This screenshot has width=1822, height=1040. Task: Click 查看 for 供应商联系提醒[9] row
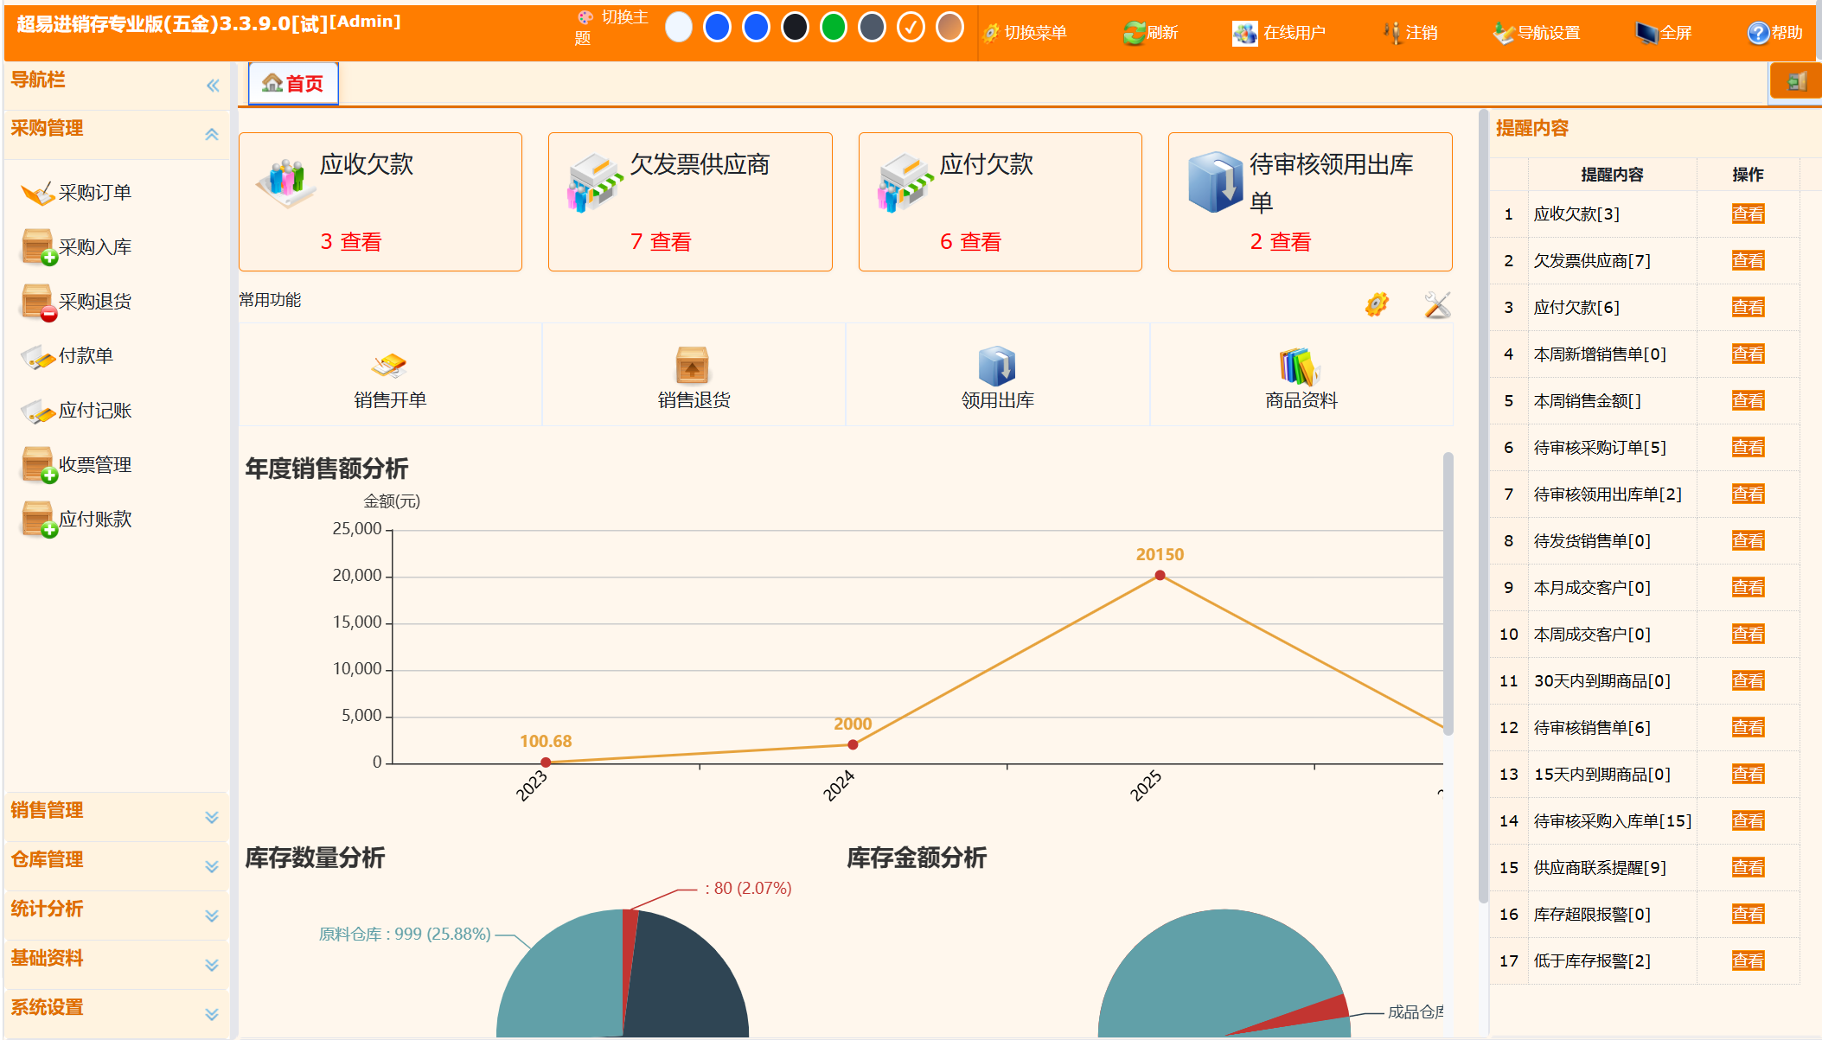click(1748, 867)
